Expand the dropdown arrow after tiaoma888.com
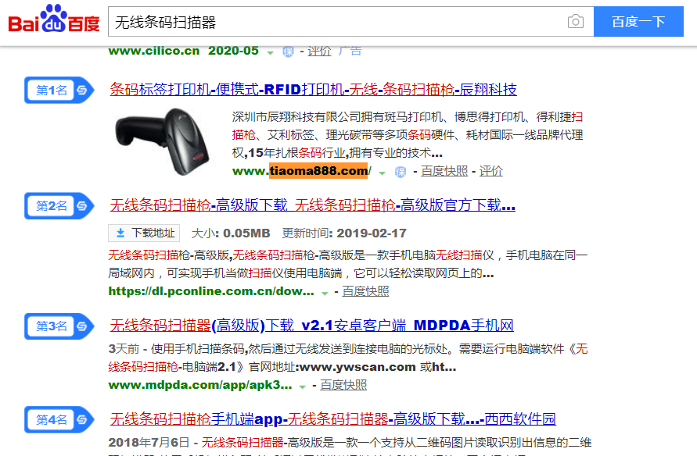Viewport: 697px width, 456px height. tap(382, 173)
